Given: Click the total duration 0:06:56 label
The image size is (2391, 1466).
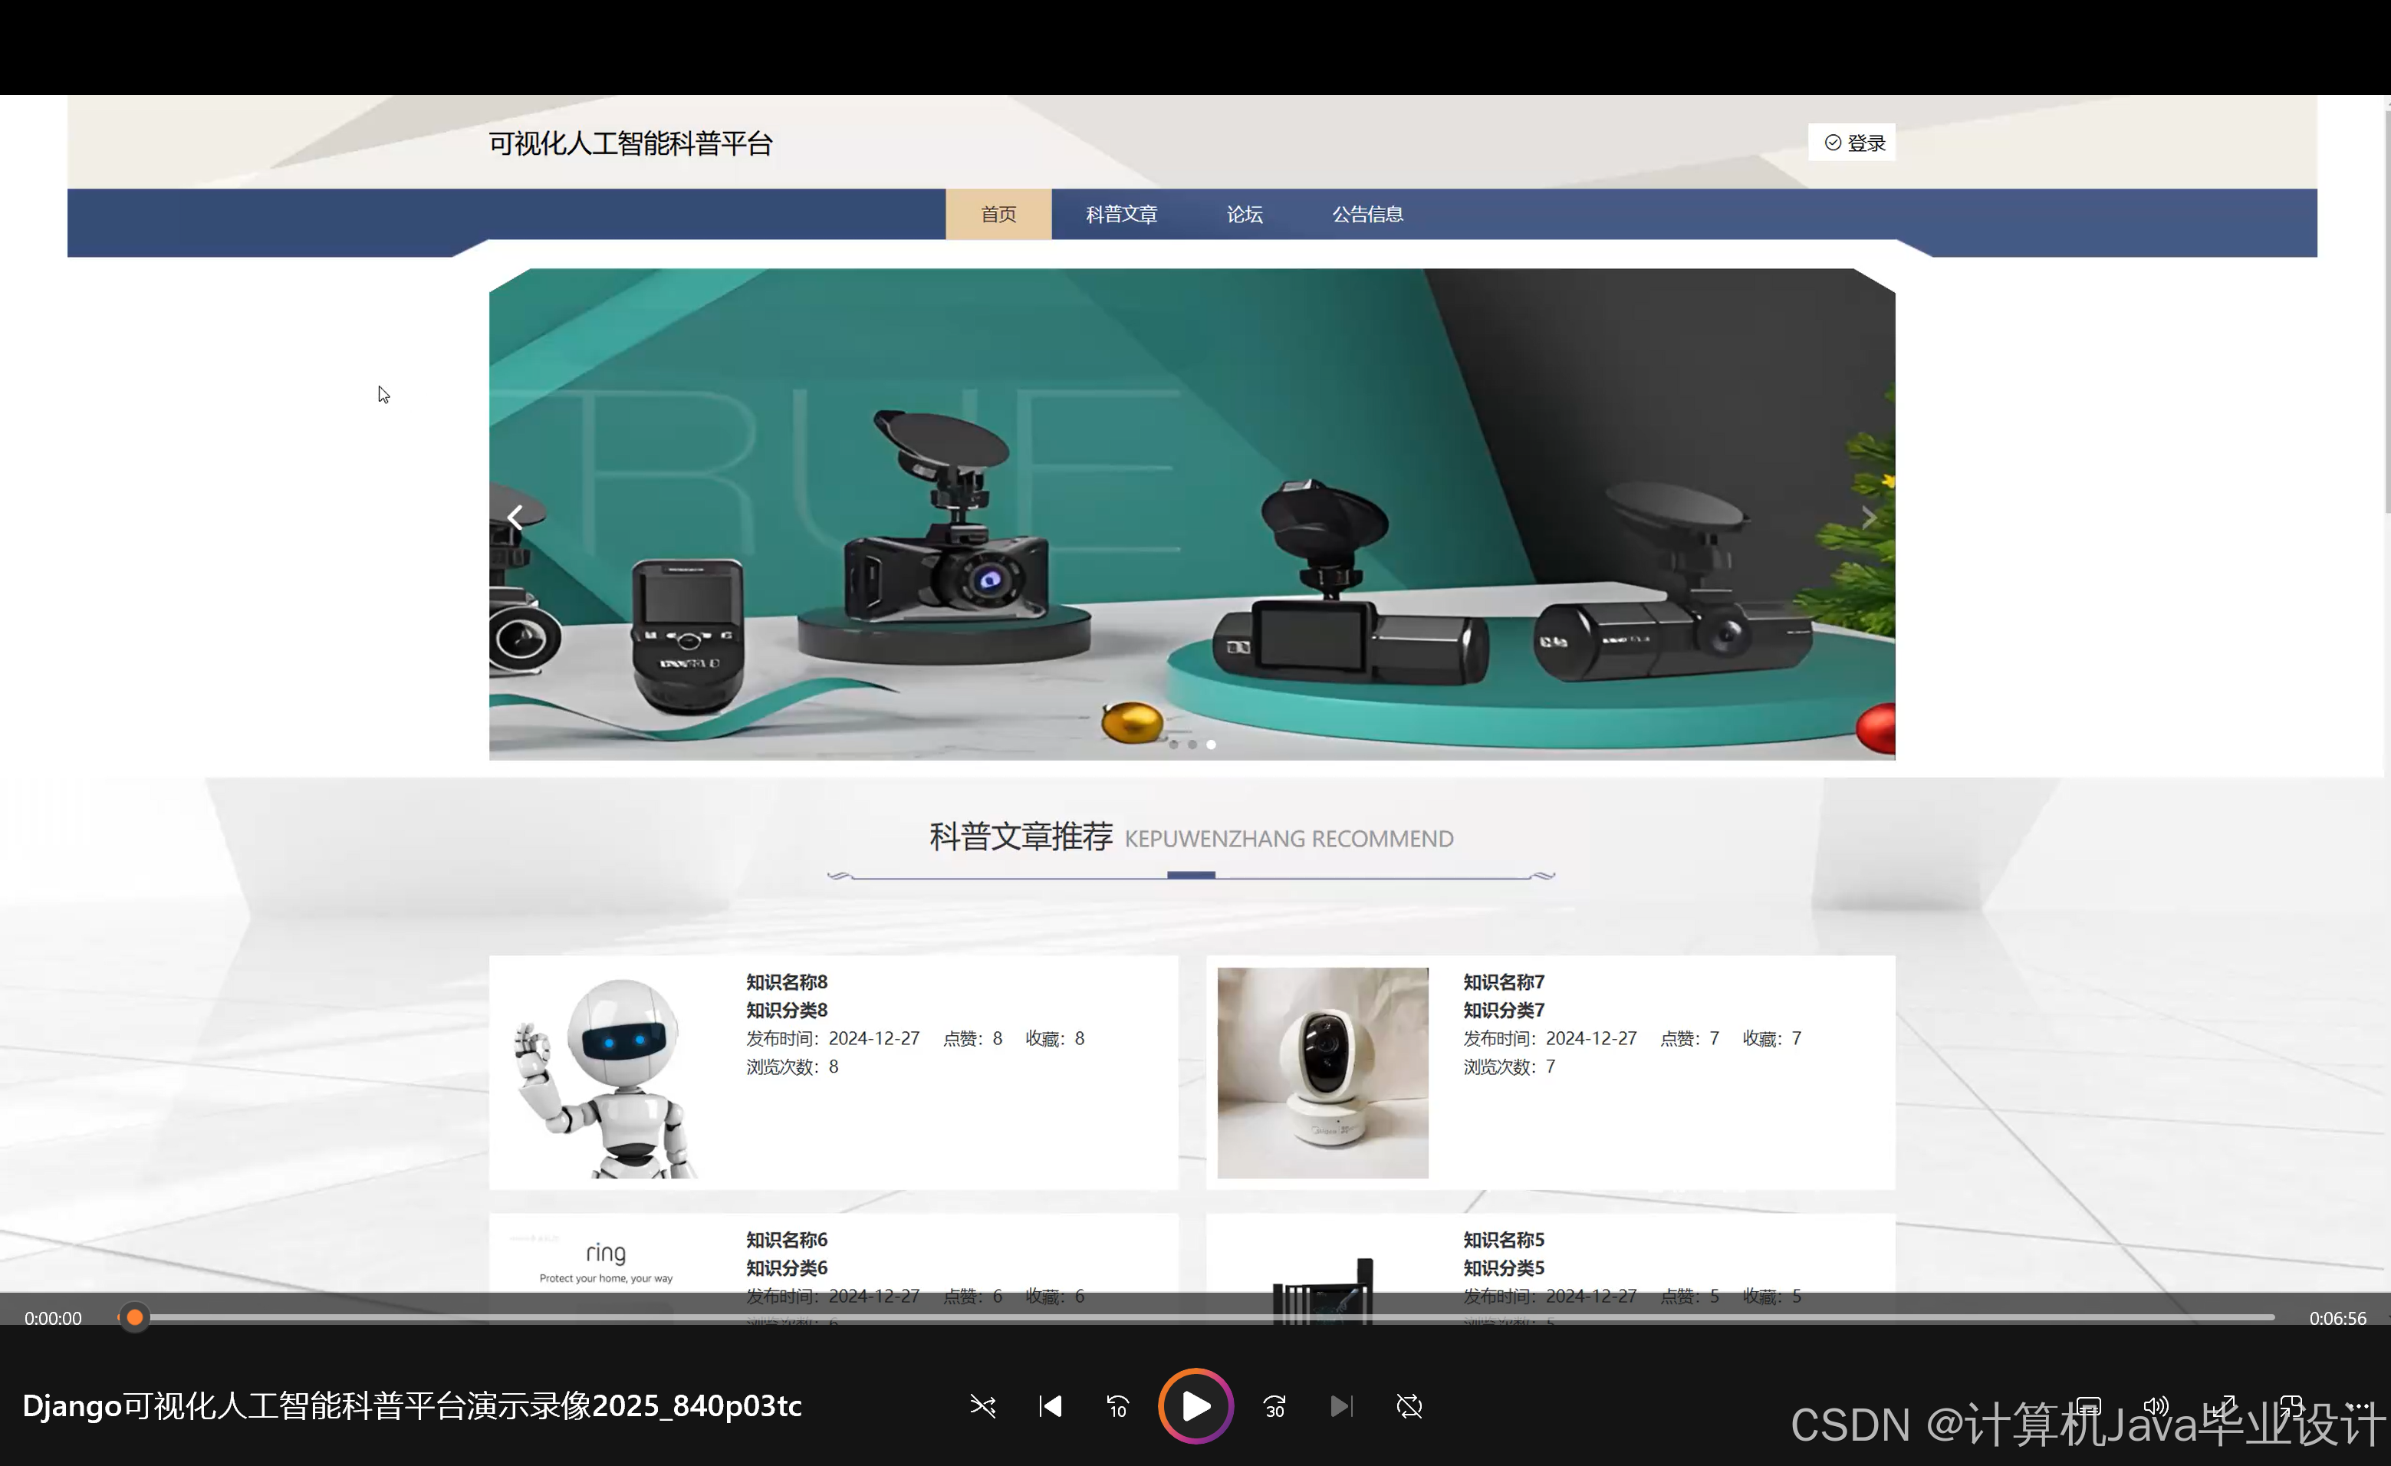Looking at the screenshot, I should [x=2337, y=1319].
